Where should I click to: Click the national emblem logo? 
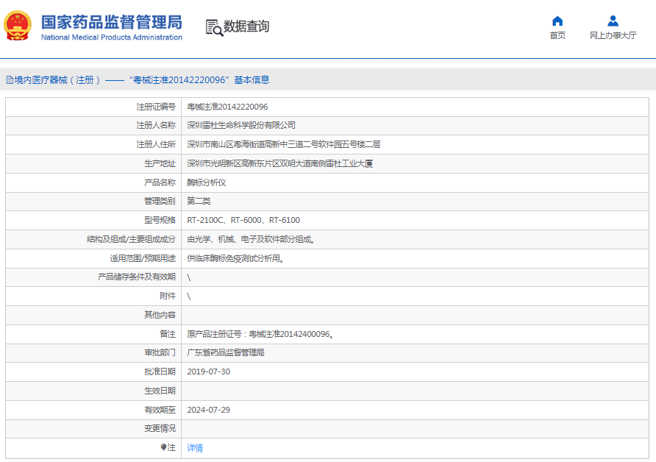[18, 26]
